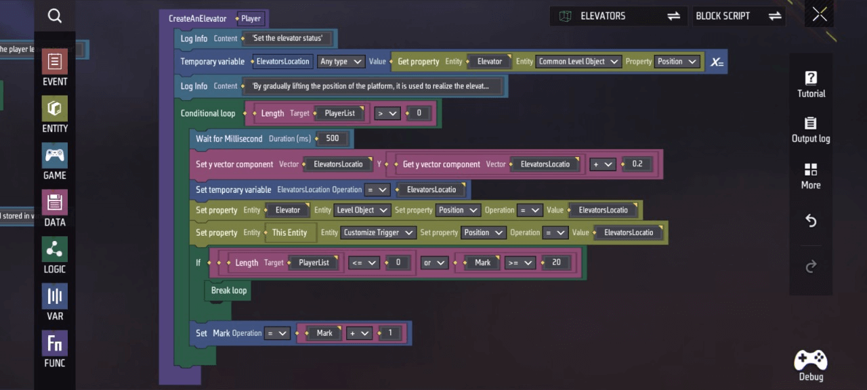The width and height of the screenshot is (867, 390).
Task: Edit the 500 milliseconds duration field
Action: click(333, 139)
